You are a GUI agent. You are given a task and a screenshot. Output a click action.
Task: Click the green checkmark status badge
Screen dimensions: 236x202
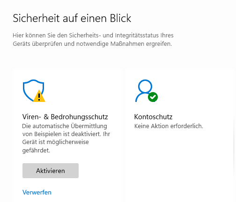tap(153, 97)
